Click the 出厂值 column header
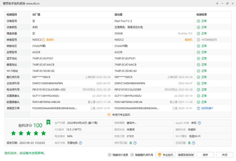Screen dimensions: 236x161 36,15
